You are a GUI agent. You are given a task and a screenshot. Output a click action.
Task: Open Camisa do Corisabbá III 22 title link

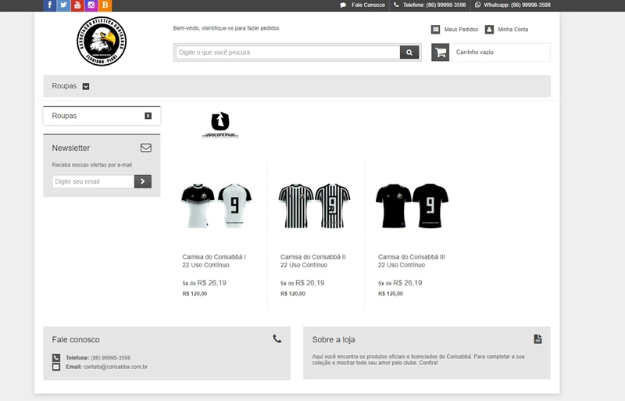tap(412, 261)
